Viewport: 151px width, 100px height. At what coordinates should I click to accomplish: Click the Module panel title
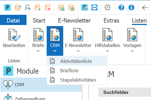(28, 71)
